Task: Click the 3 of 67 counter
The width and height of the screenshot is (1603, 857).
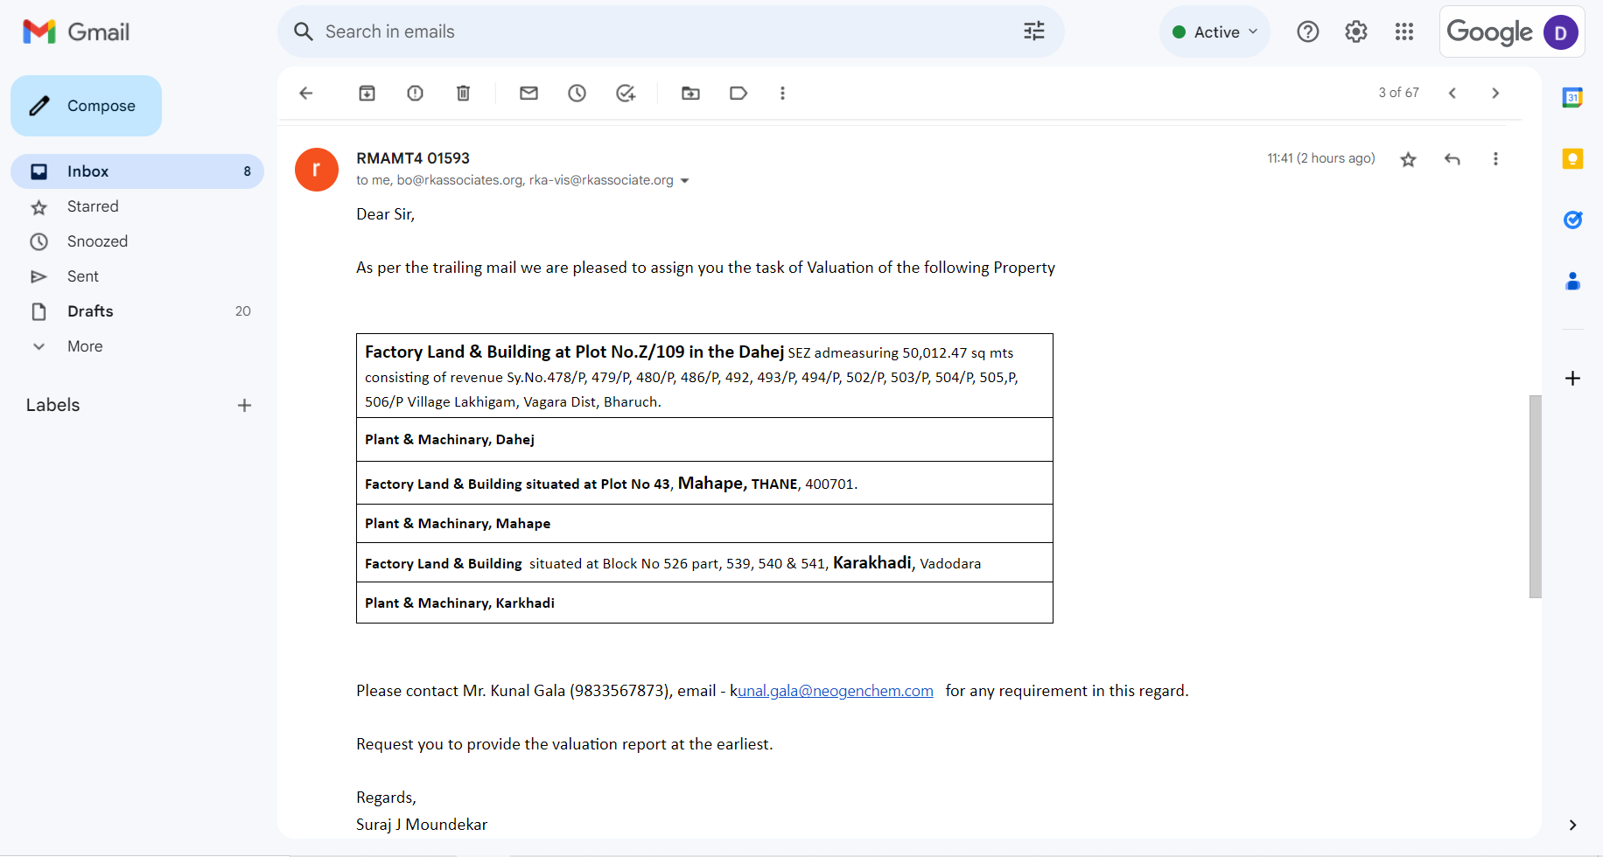Action: click(1398, 93)
